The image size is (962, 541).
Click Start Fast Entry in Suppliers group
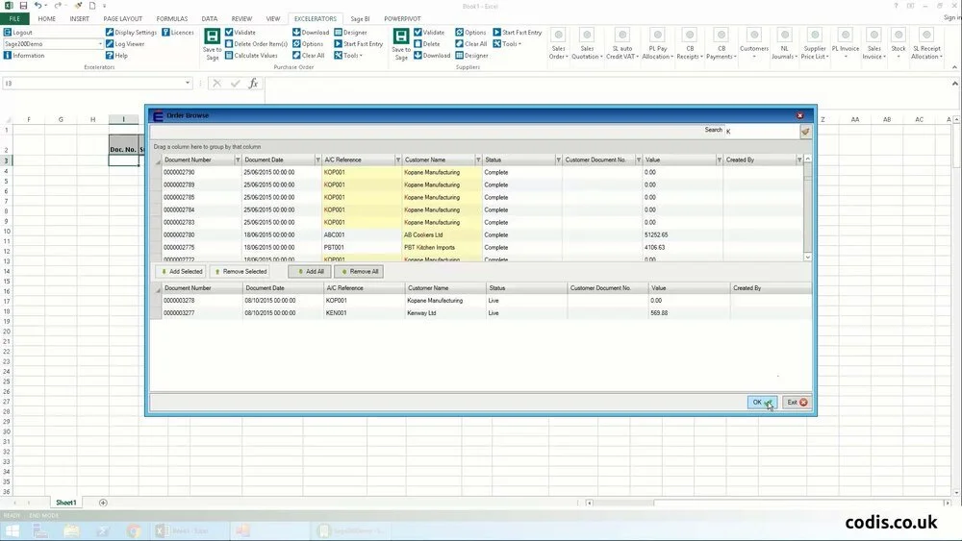click(x=518, y=33)
